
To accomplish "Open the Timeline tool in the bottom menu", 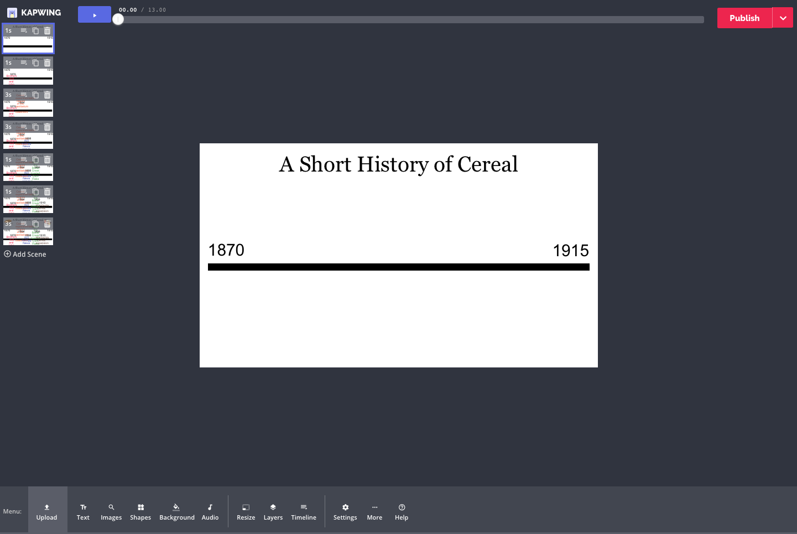I will [304, 512].
